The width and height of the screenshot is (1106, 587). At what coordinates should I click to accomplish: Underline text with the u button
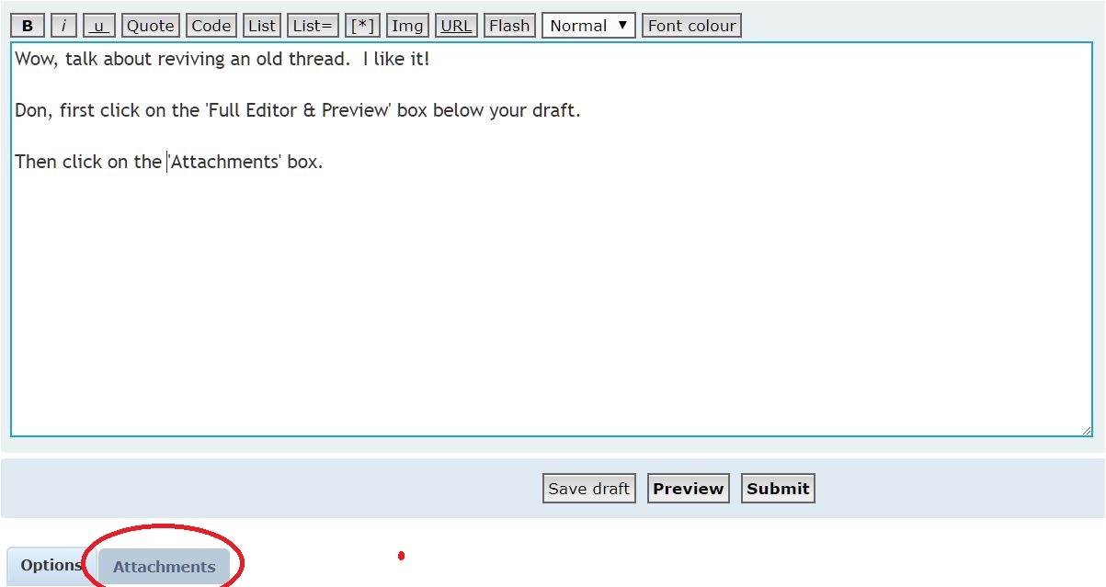(x=98, y=26)
